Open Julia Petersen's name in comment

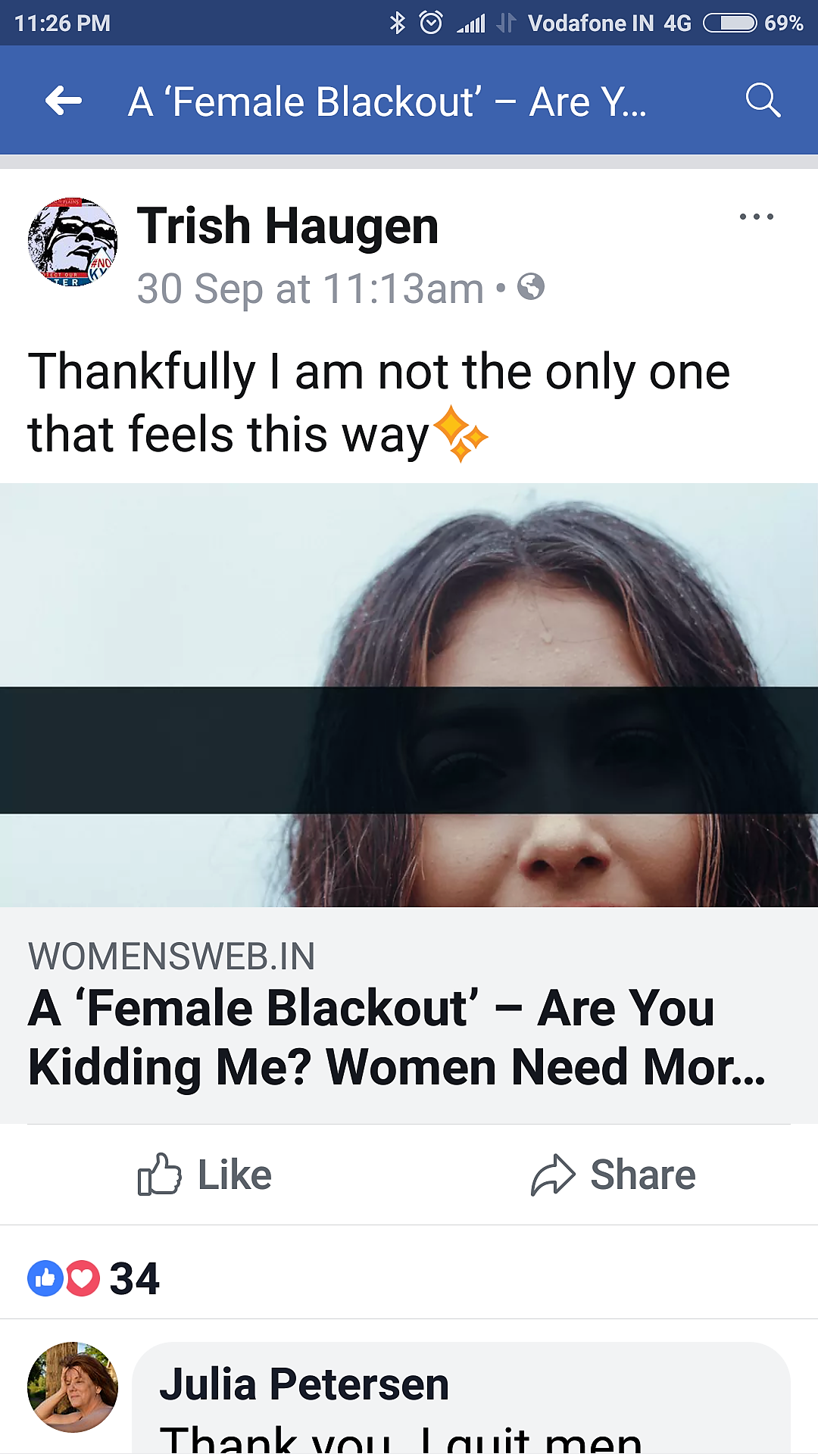304,1384
